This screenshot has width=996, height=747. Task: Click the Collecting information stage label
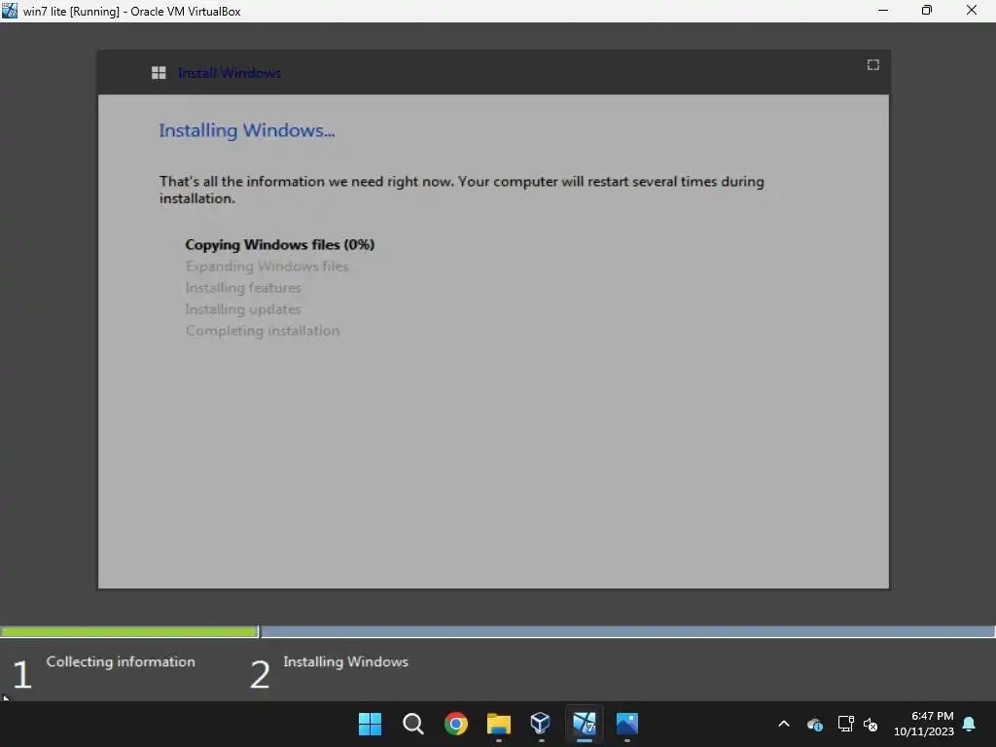121,661
